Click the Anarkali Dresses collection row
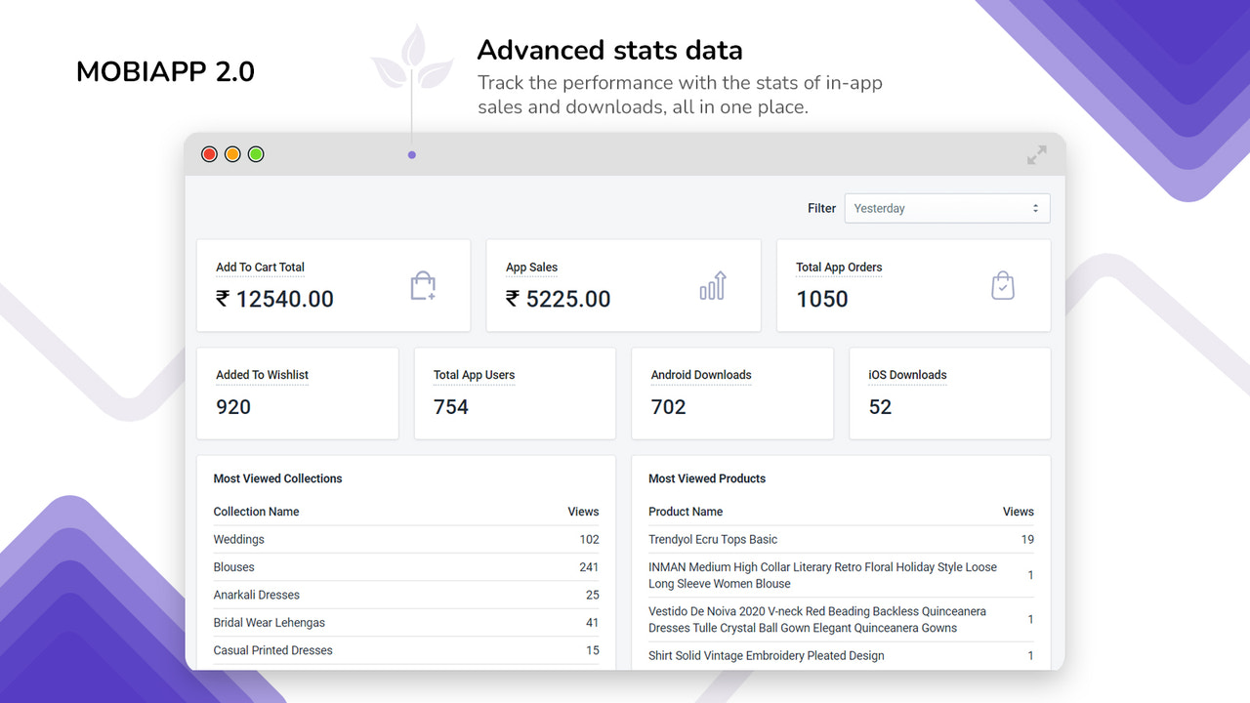The height and width of the screenshot is (703, 1250). (257, 595)
